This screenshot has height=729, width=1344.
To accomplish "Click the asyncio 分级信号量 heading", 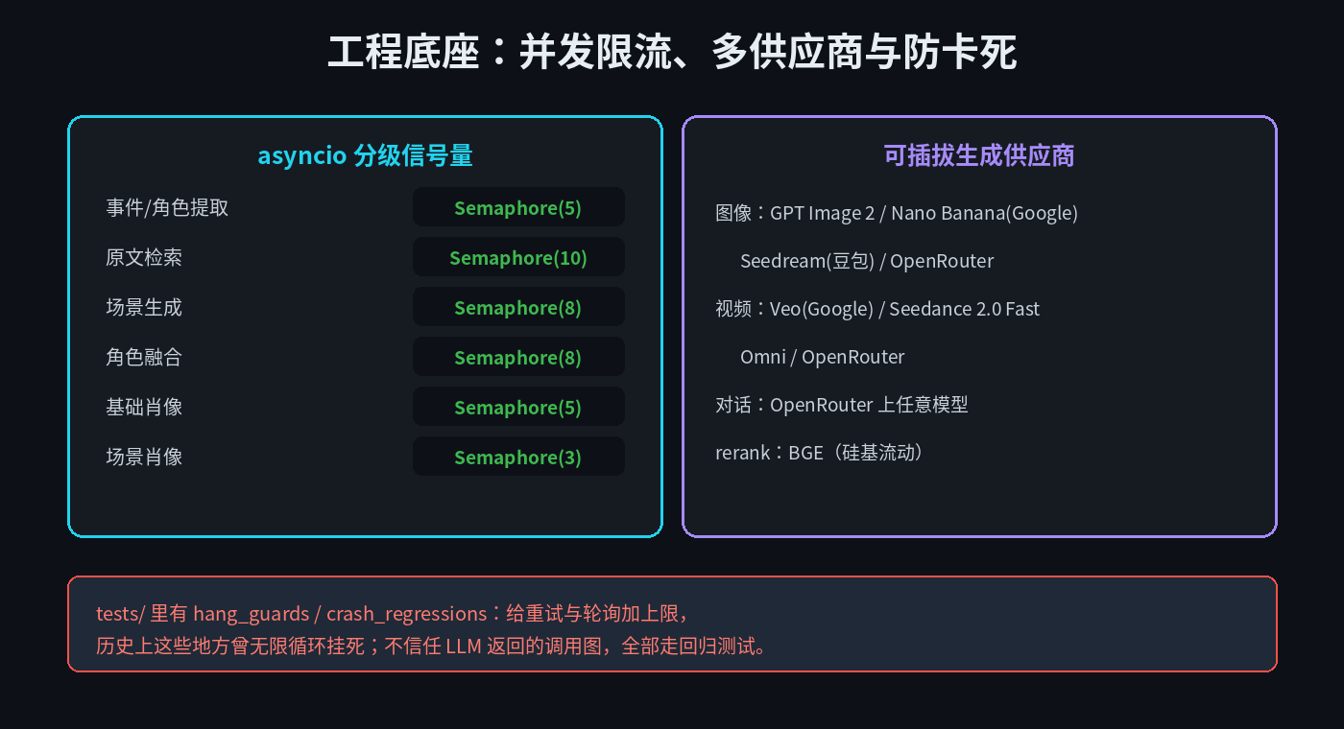I will (365, 155).
